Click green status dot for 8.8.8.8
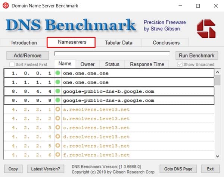The height and width of the screenshot is (177, 224). (58, 100)
